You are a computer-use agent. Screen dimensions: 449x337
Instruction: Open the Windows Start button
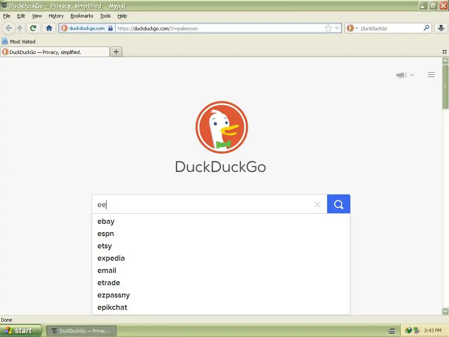tap(21, 331)
